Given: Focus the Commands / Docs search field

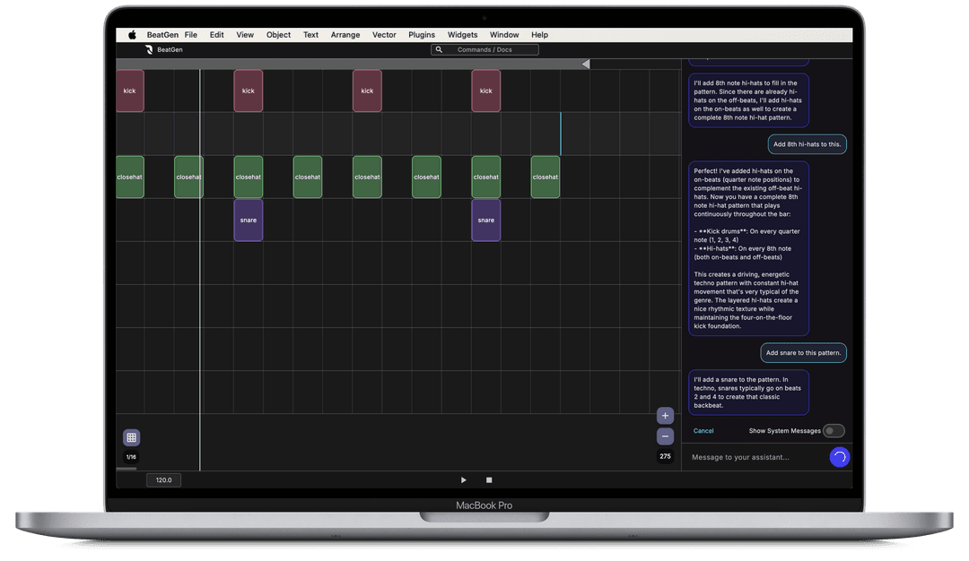Looking at the screenshot, I should tap(485, 50).
